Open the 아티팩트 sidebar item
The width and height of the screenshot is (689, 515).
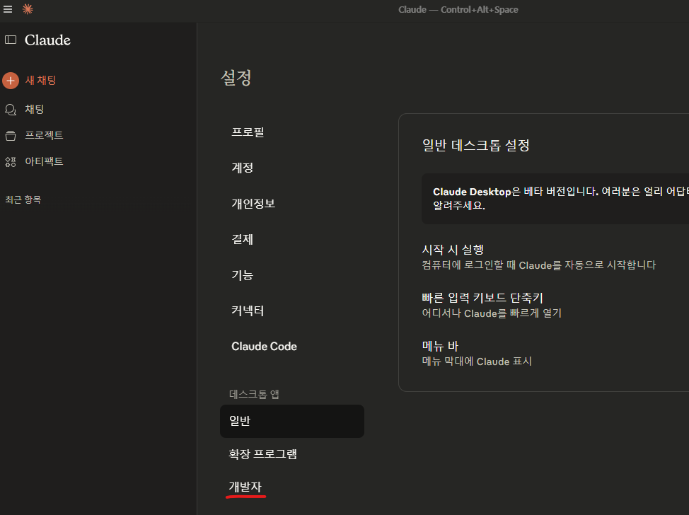click(x=44, y=162)
